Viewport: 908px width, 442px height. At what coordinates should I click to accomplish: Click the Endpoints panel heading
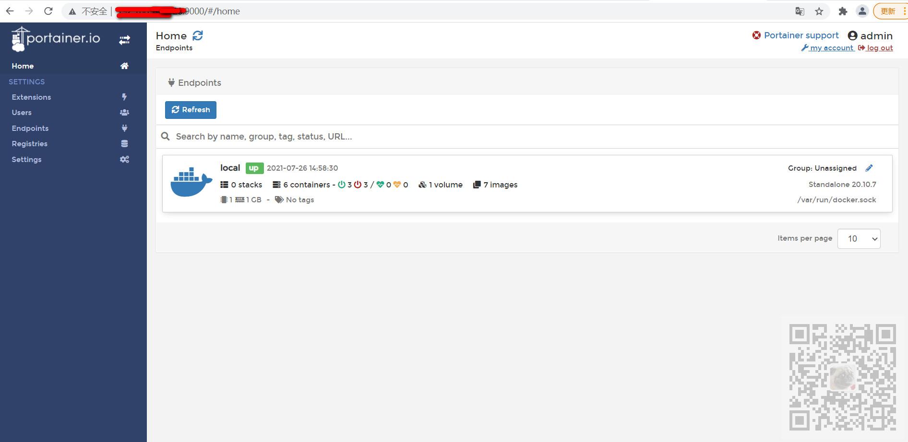point(194,83)
